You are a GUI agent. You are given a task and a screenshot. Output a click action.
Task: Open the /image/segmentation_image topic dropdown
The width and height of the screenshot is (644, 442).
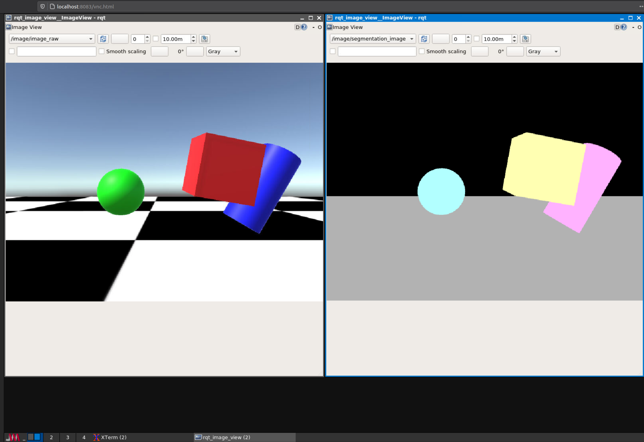click(x=372, y=39)
